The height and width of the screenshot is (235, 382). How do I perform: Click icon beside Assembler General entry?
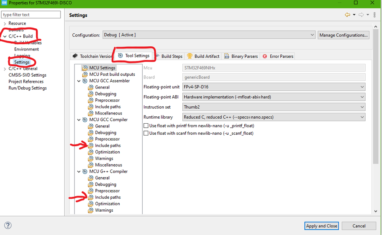click(91, 87)
